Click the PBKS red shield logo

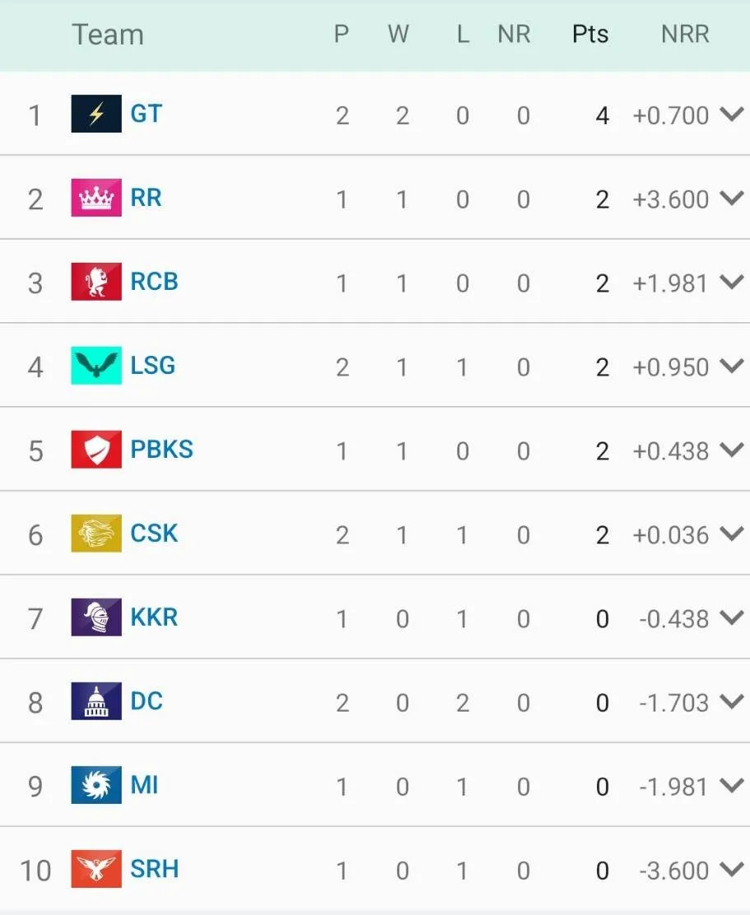(96, 450)
